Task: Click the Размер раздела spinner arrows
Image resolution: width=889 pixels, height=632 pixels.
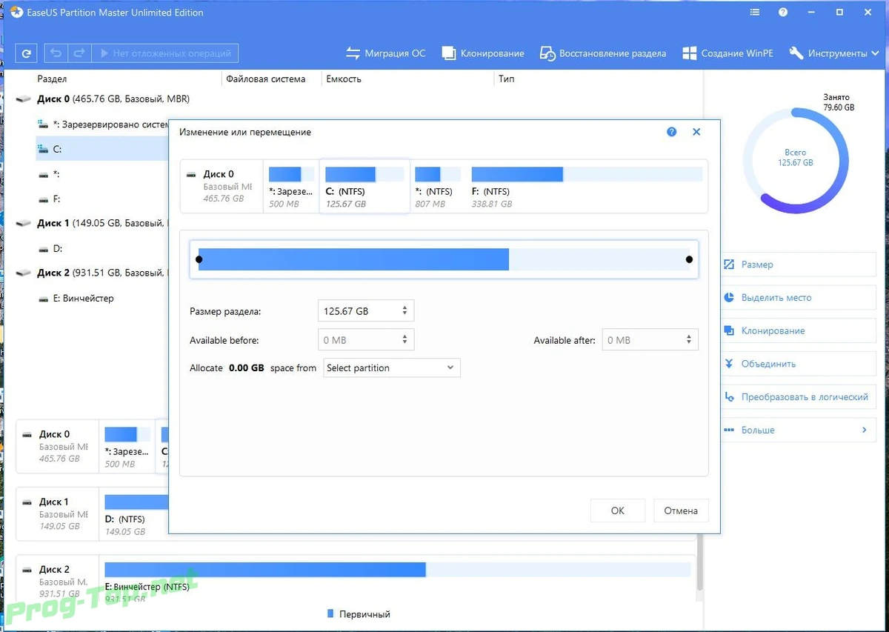Action: pyautogui.click(x=405, y=311)
